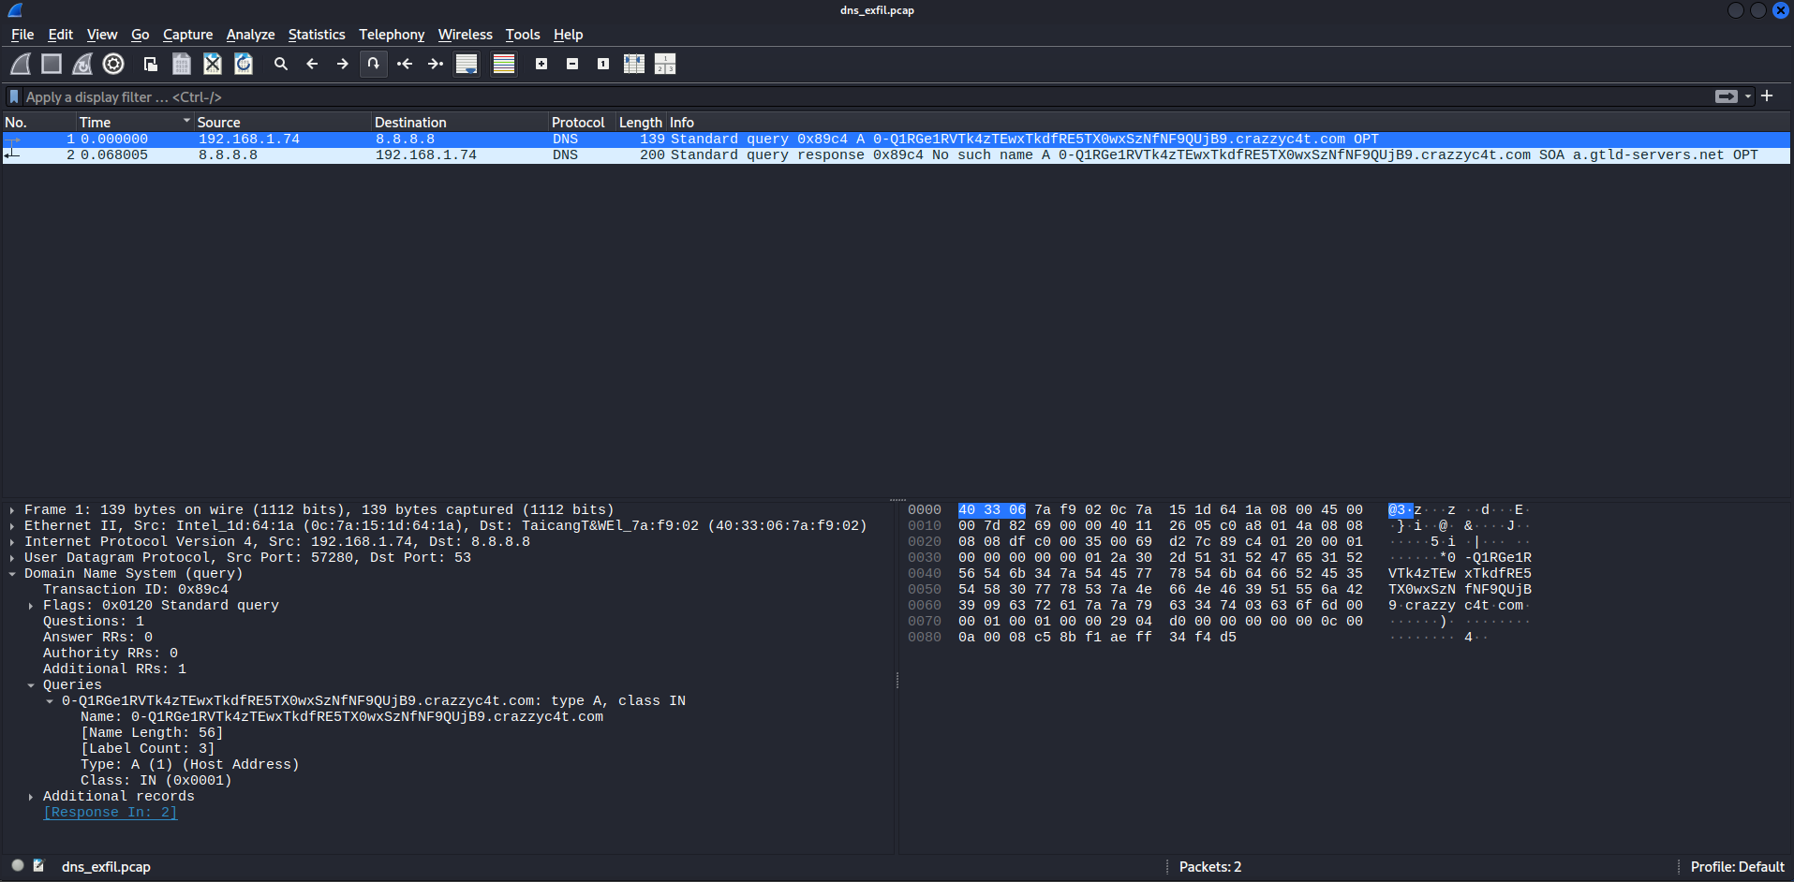Select packet 1 standard query row
Viewport: 1794px width, 882px height.
(x=896, y=140)
